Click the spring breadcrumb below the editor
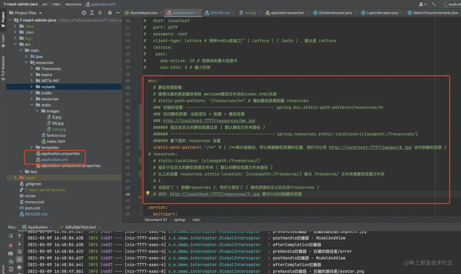Viewport: 461px width, 274px height. (x=180, y=220)
